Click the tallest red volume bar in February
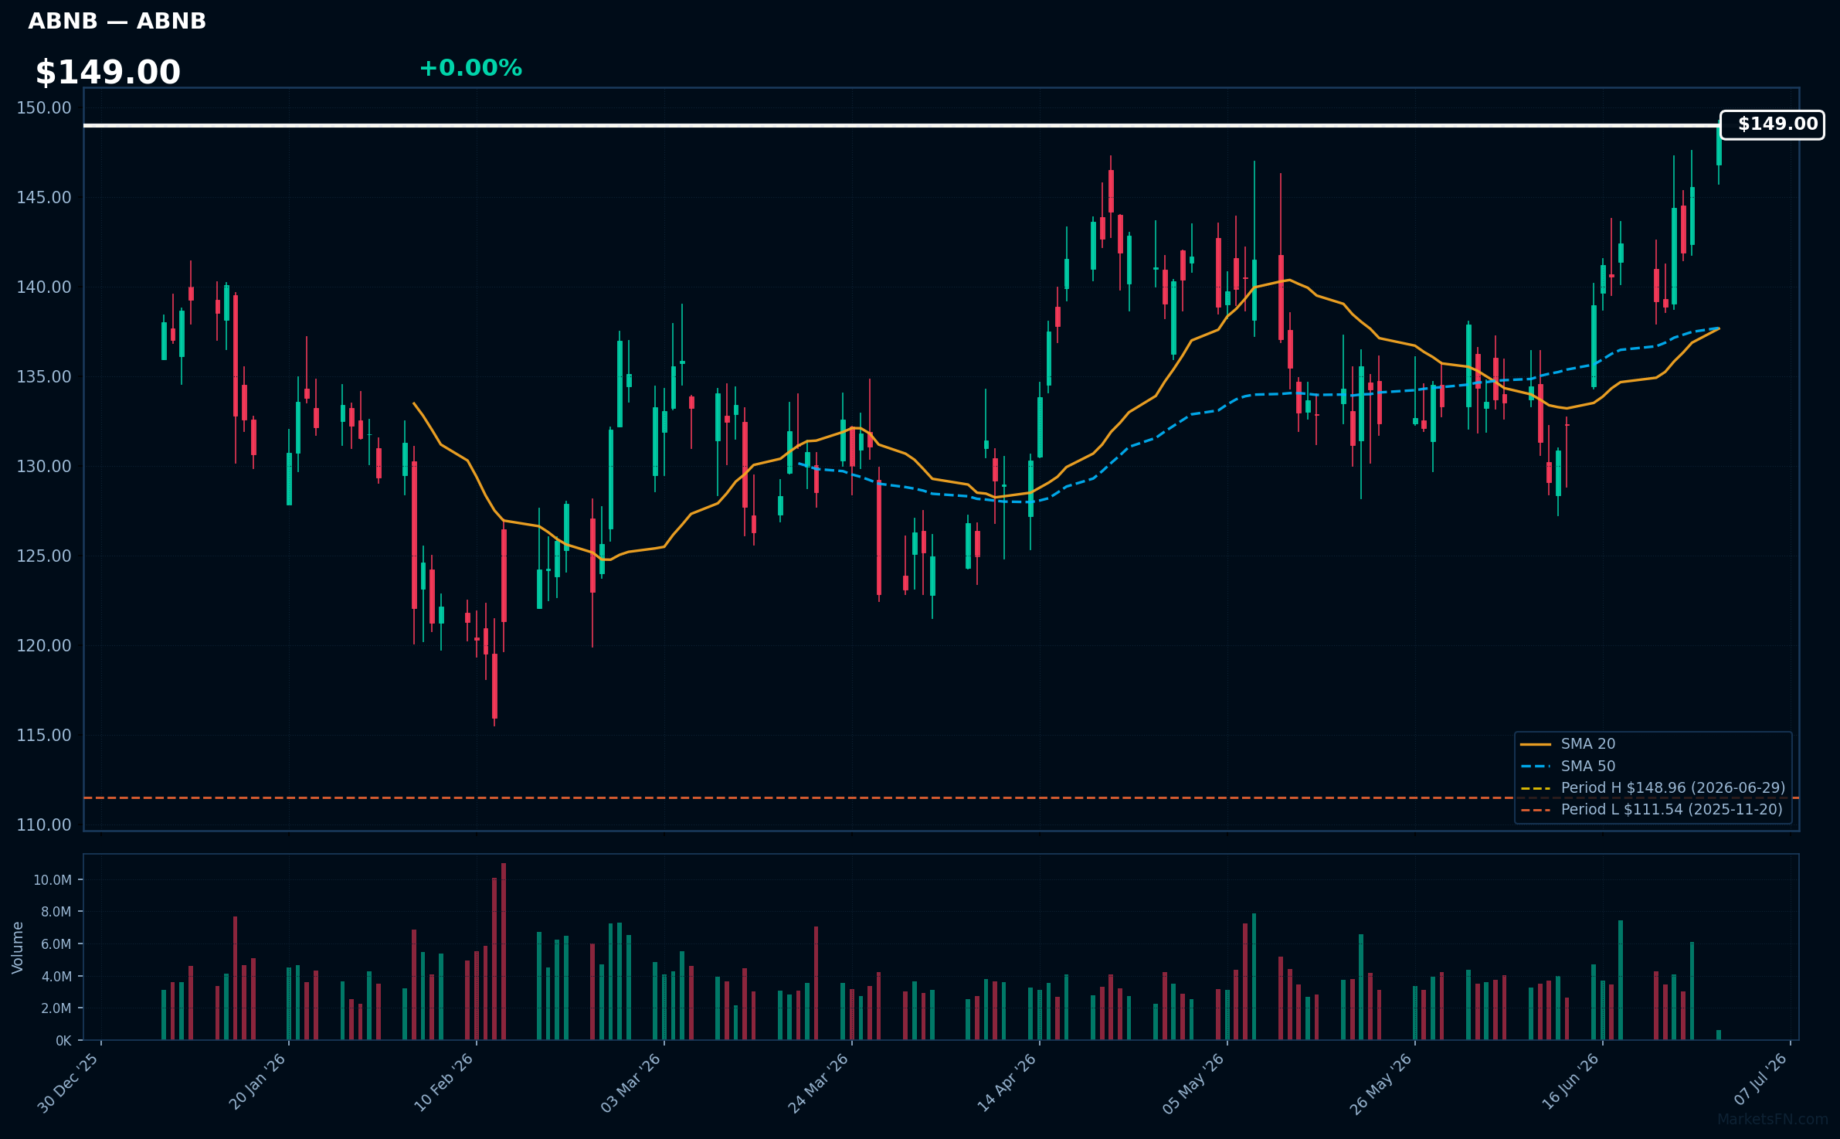Image resolution: width=1840 pixels, height=1139 pixels. point(504,951)
